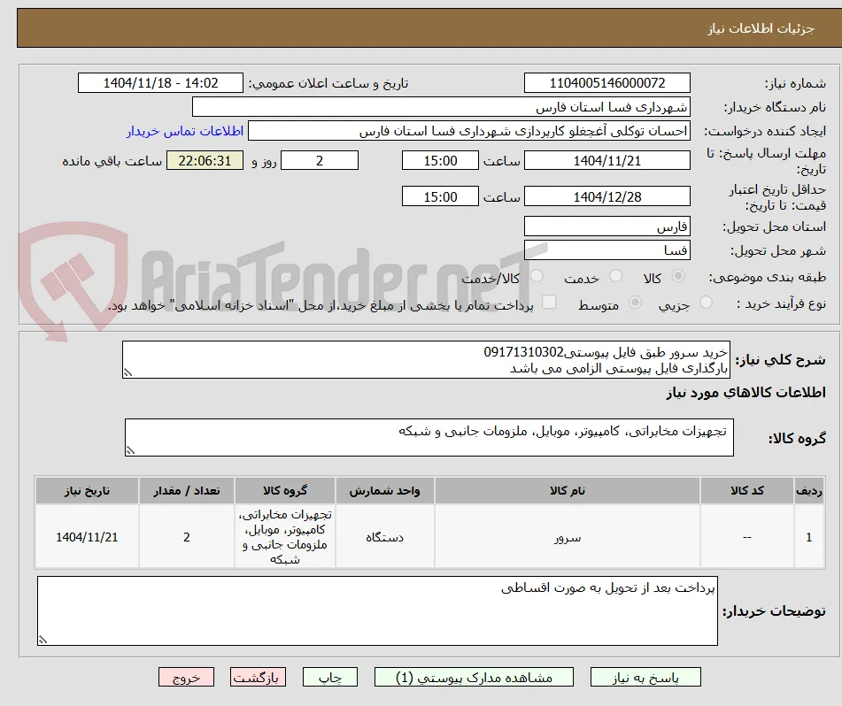Click the buyer name field شهرداری فسا استان فارس
Image resolution: width=842 pixels, height=706 pixels.
pyautogui.click(x=441, y=107)
